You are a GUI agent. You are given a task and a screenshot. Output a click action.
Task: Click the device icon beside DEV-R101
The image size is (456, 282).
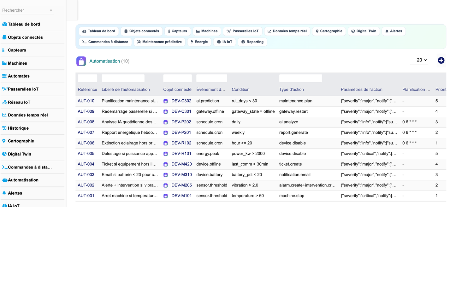point(166,154)
